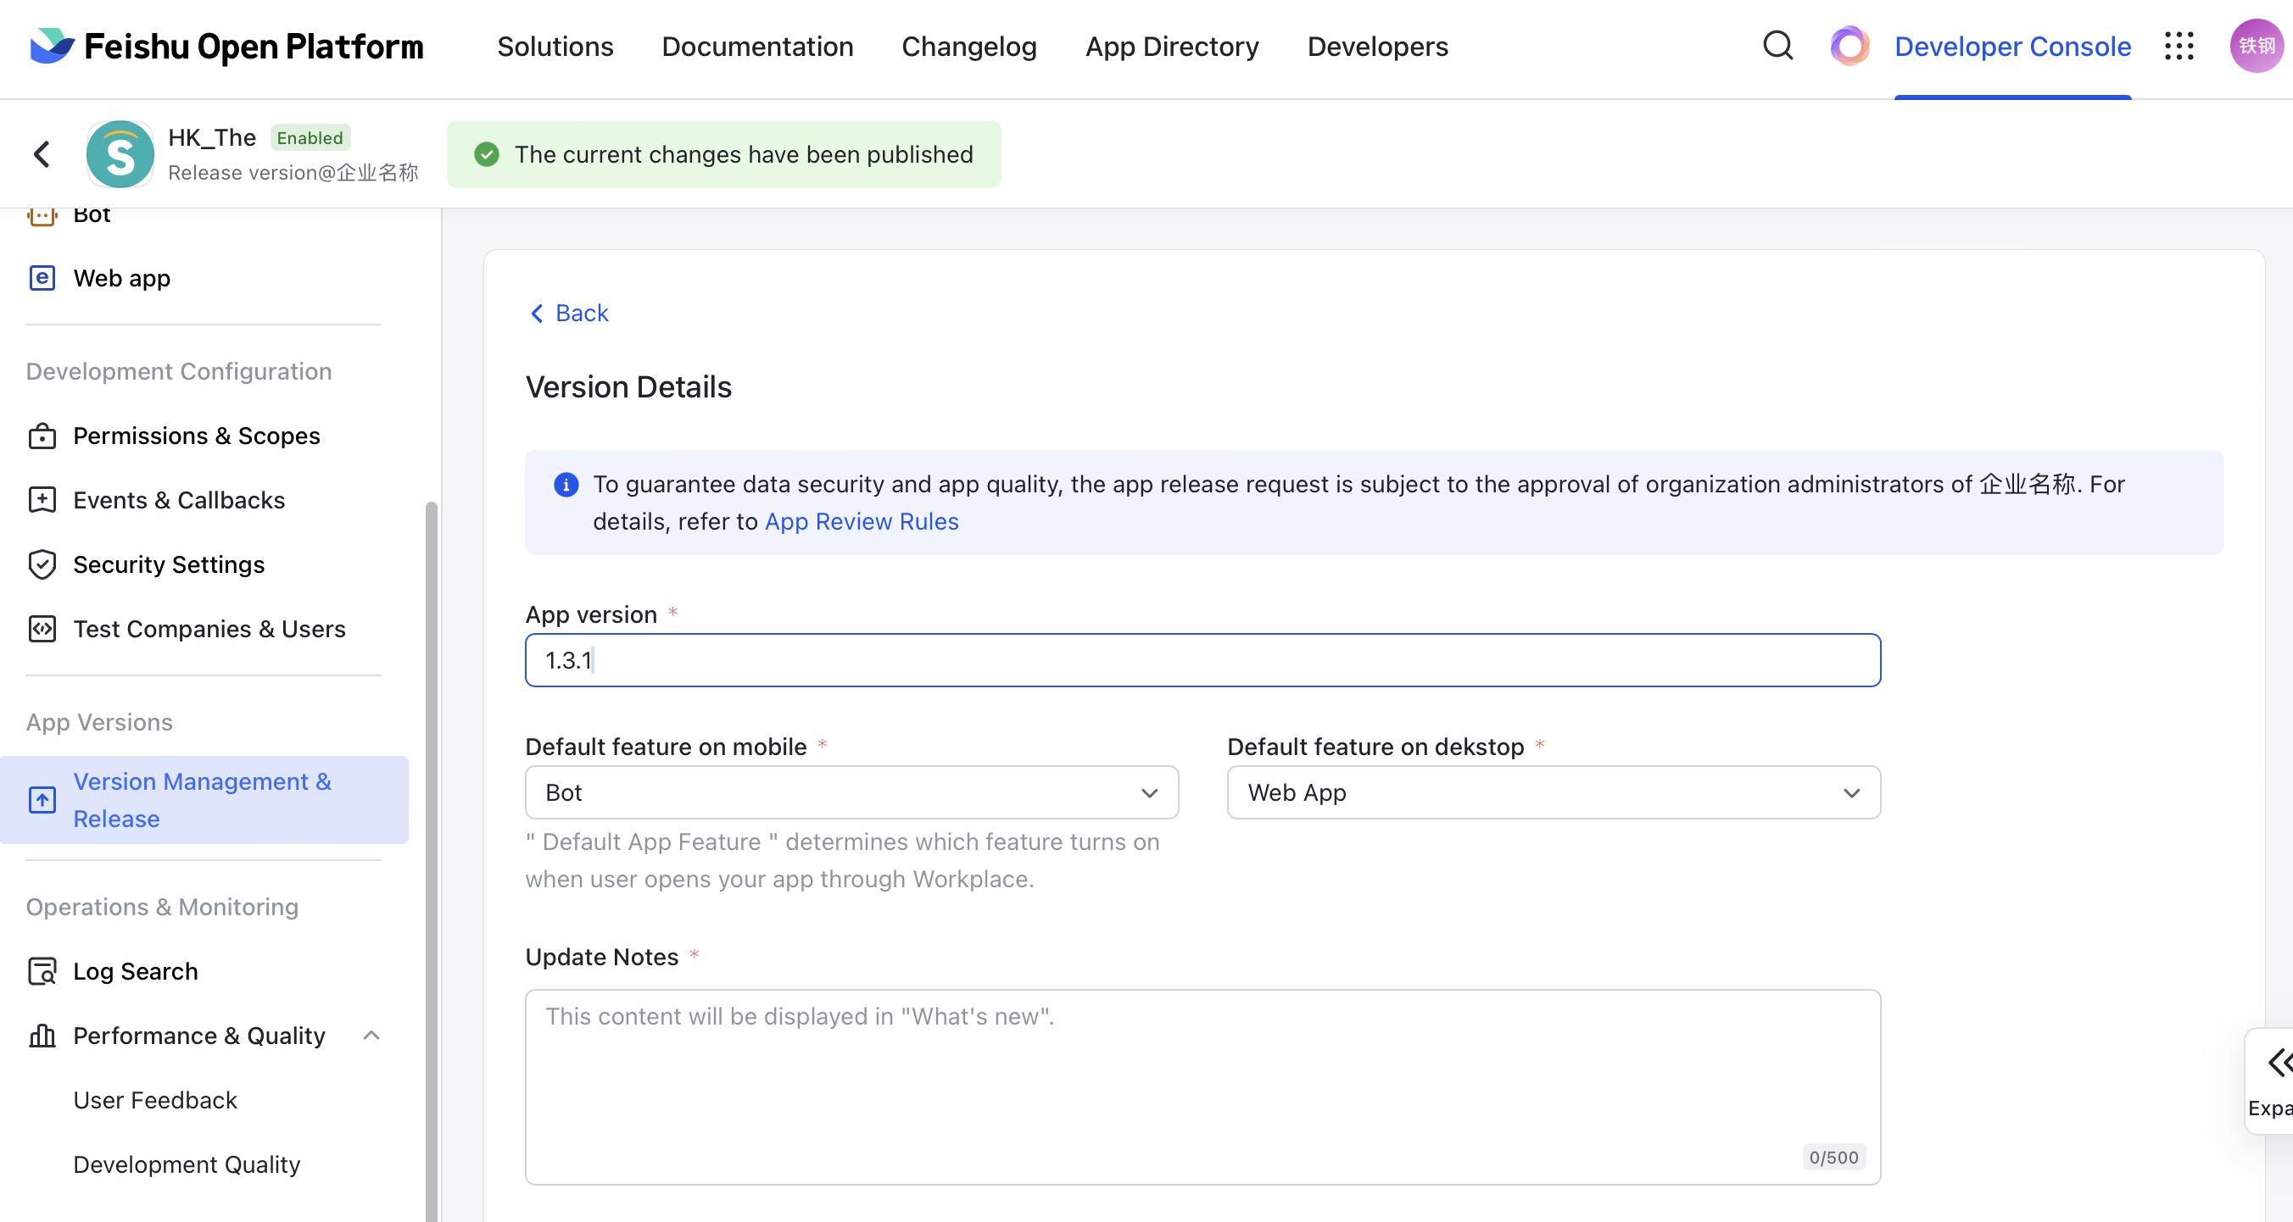2293x1222 pixels.
Task: Click the Permissions & Scopes icon
Action: click(42, 436)
